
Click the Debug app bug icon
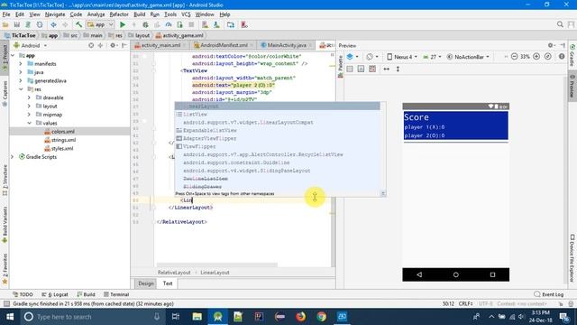pos(145,24)
